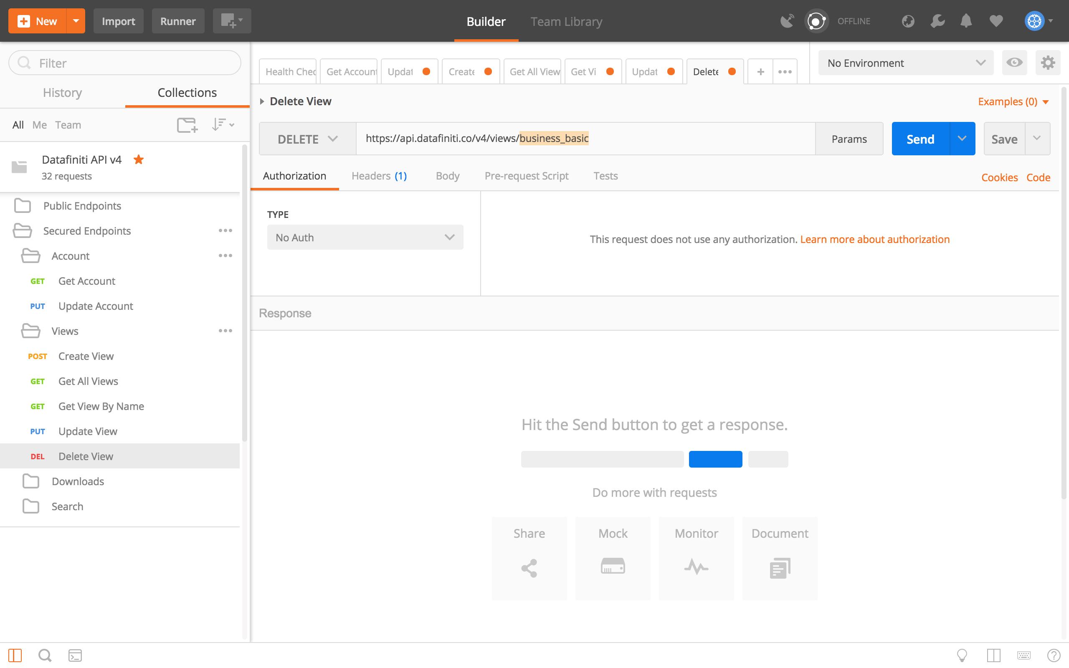
Task: Open the Save options dropdown arrow
Action: 1037,139
